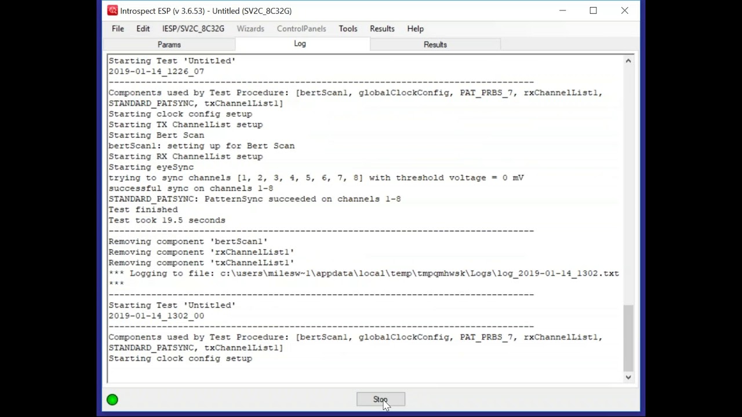The width and height of the screenshot is (742, 417).
Task: Click the green status indicator light
Action: point(112,400)
